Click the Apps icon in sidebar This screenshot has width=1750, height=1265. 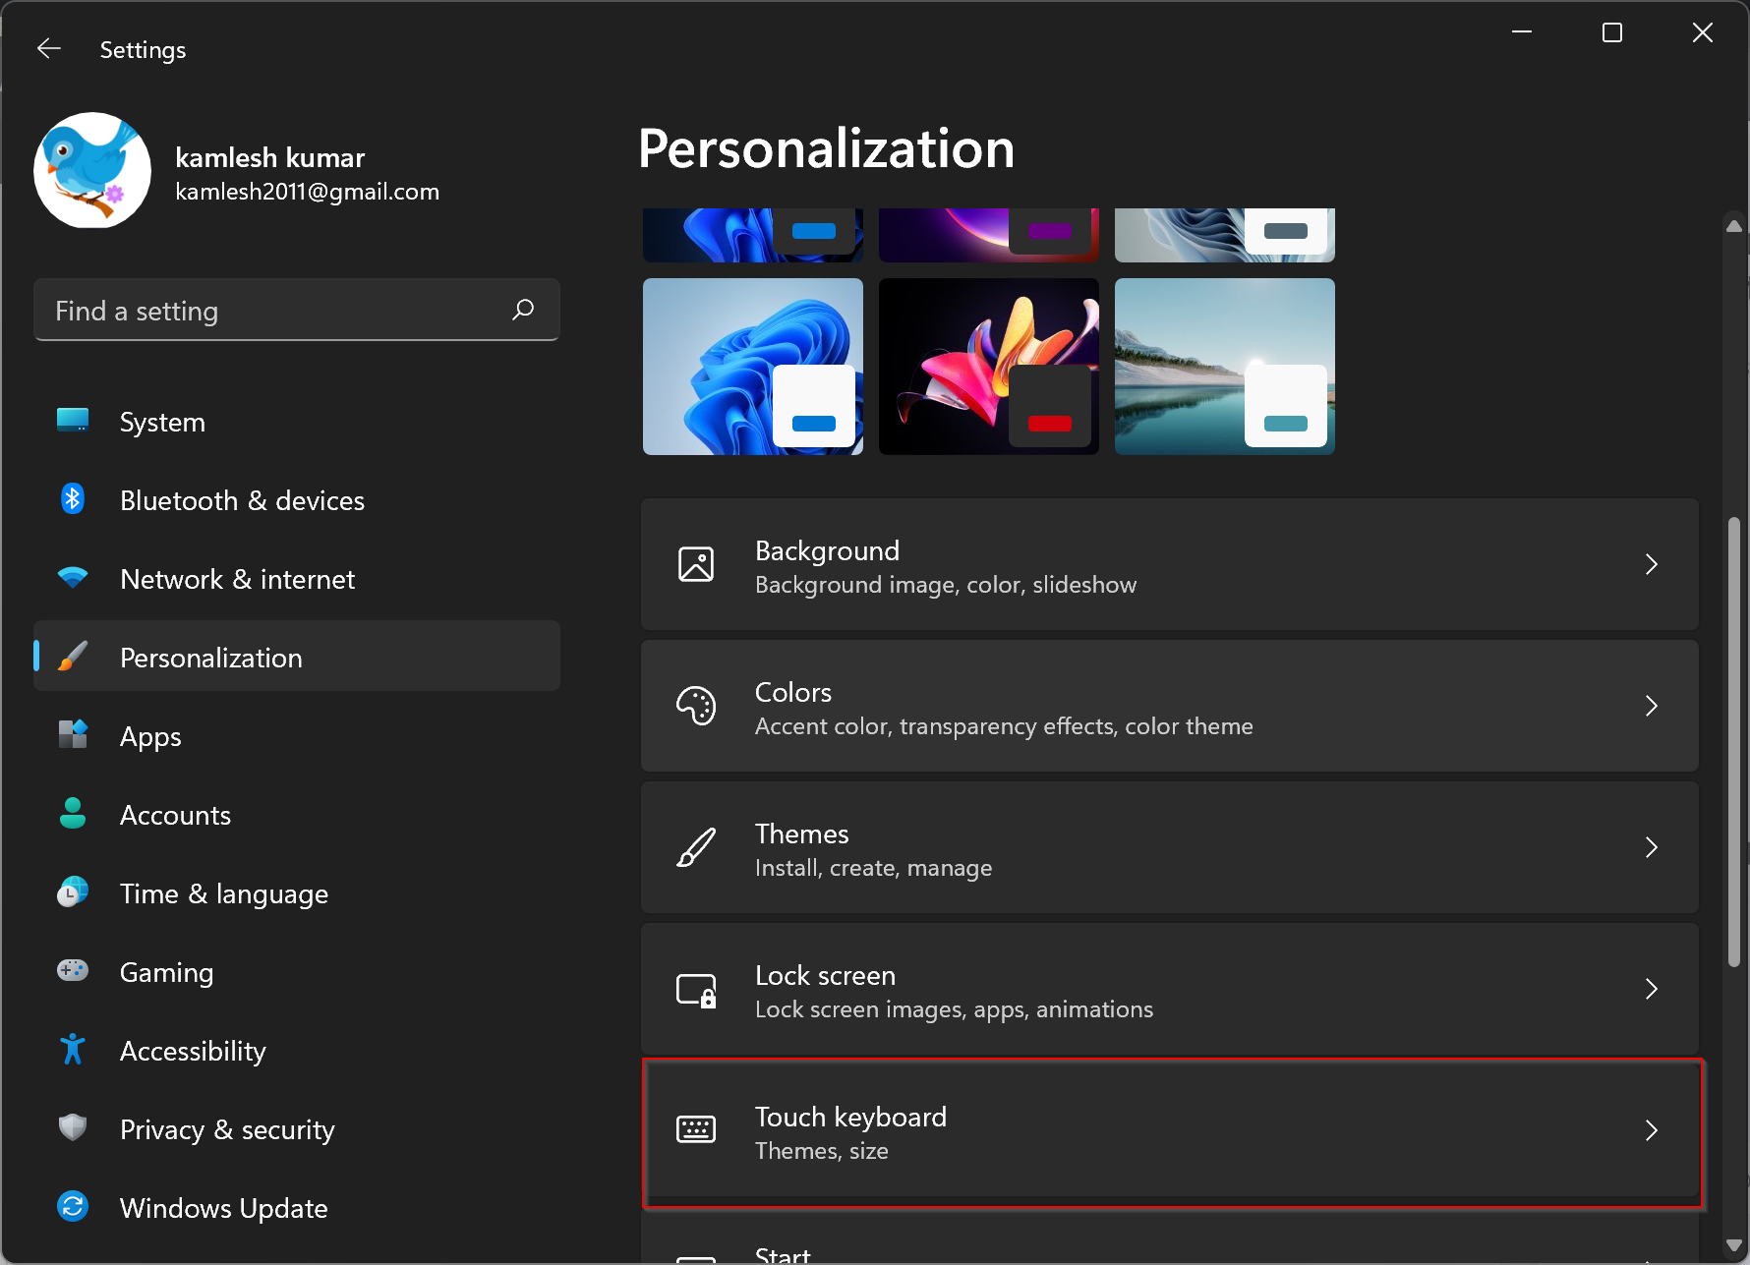pyautogui.click(x=73, y=735)
